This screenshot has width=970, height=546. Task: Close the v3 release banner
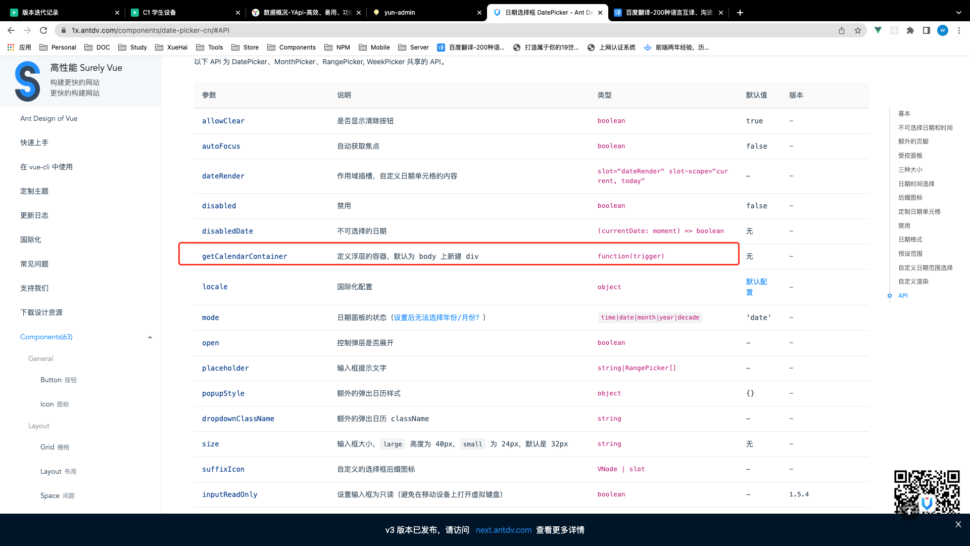[x=958, y=524]
